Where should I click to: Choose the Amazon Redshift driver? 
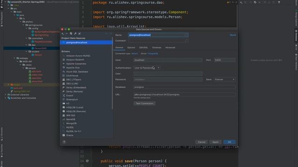tap(75, 60)
